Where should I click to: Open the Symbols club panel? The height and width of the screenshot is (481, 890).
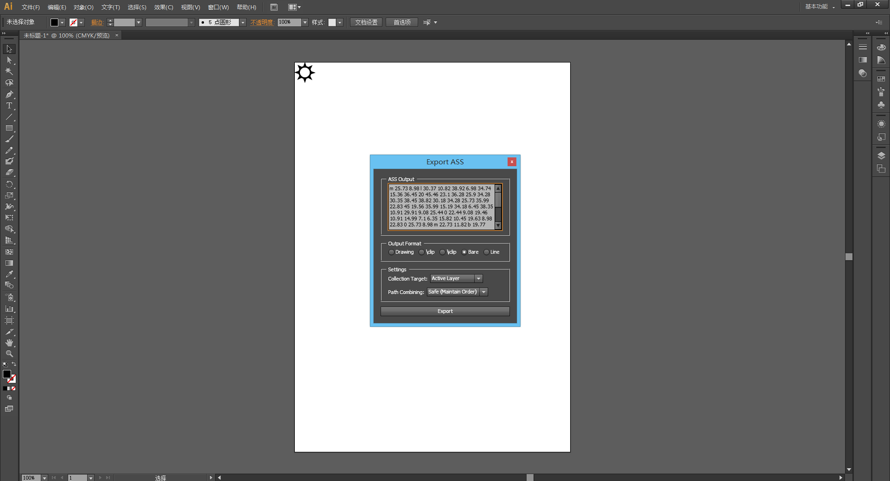click(881, 105)
